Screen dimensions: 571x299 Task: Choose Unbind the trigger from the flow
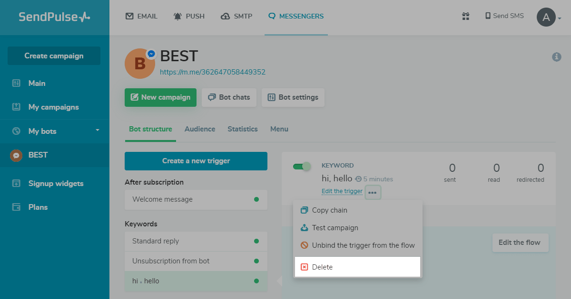tap(358, 245)
